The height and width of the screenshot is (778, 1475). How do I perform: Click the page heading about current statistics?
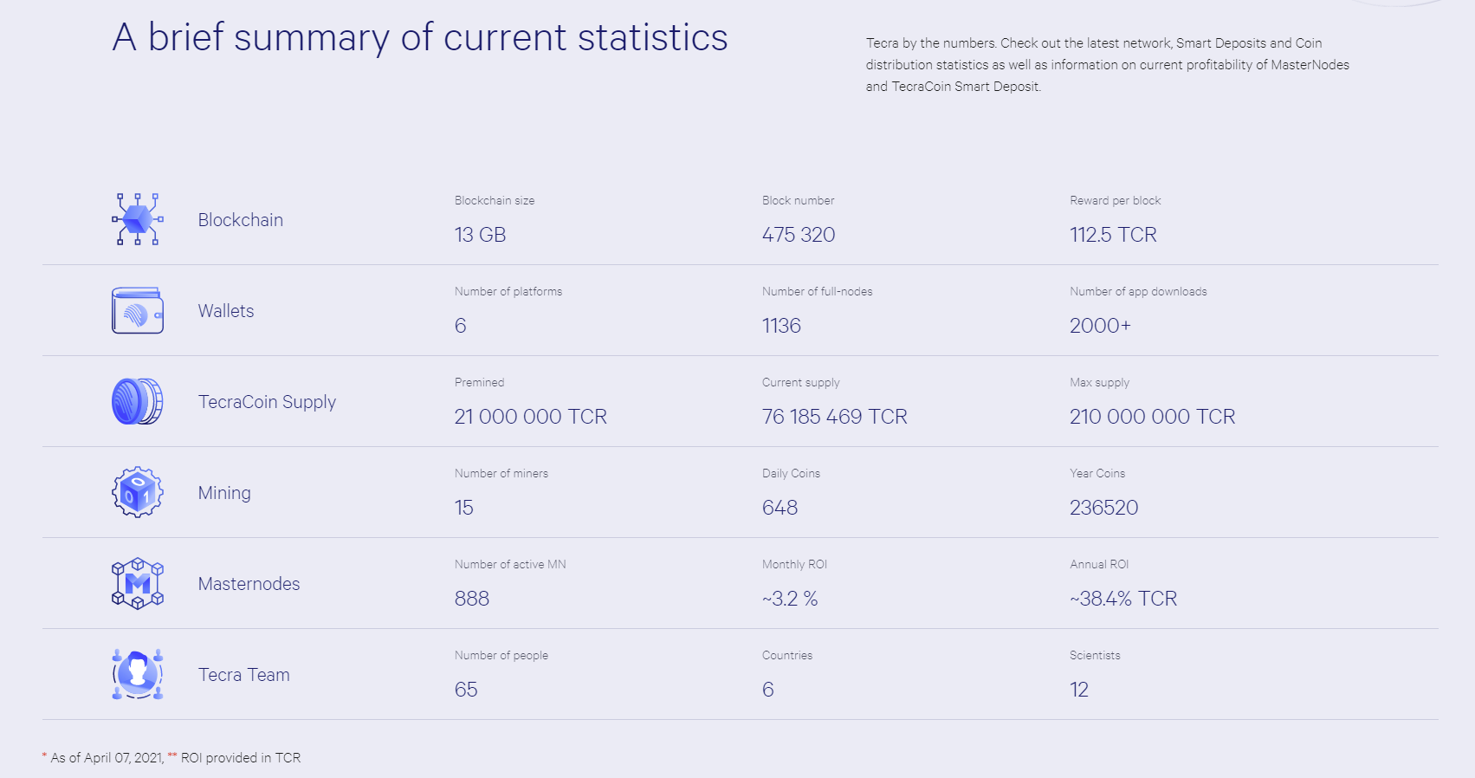(x=419, y=38)
